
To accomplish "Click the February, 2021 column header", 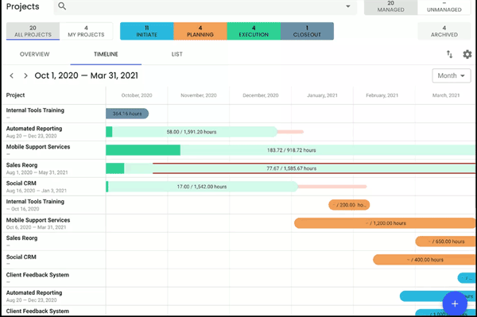I will [x=382, y=95].
